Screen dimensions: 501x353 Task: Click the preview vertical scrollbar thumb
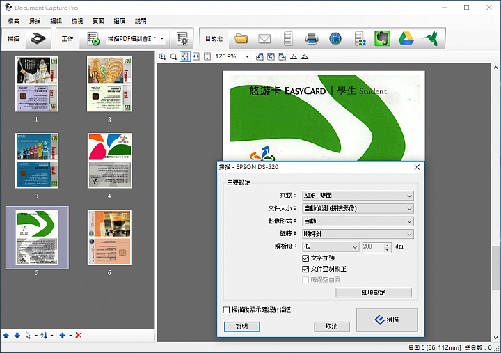[495, 267]
